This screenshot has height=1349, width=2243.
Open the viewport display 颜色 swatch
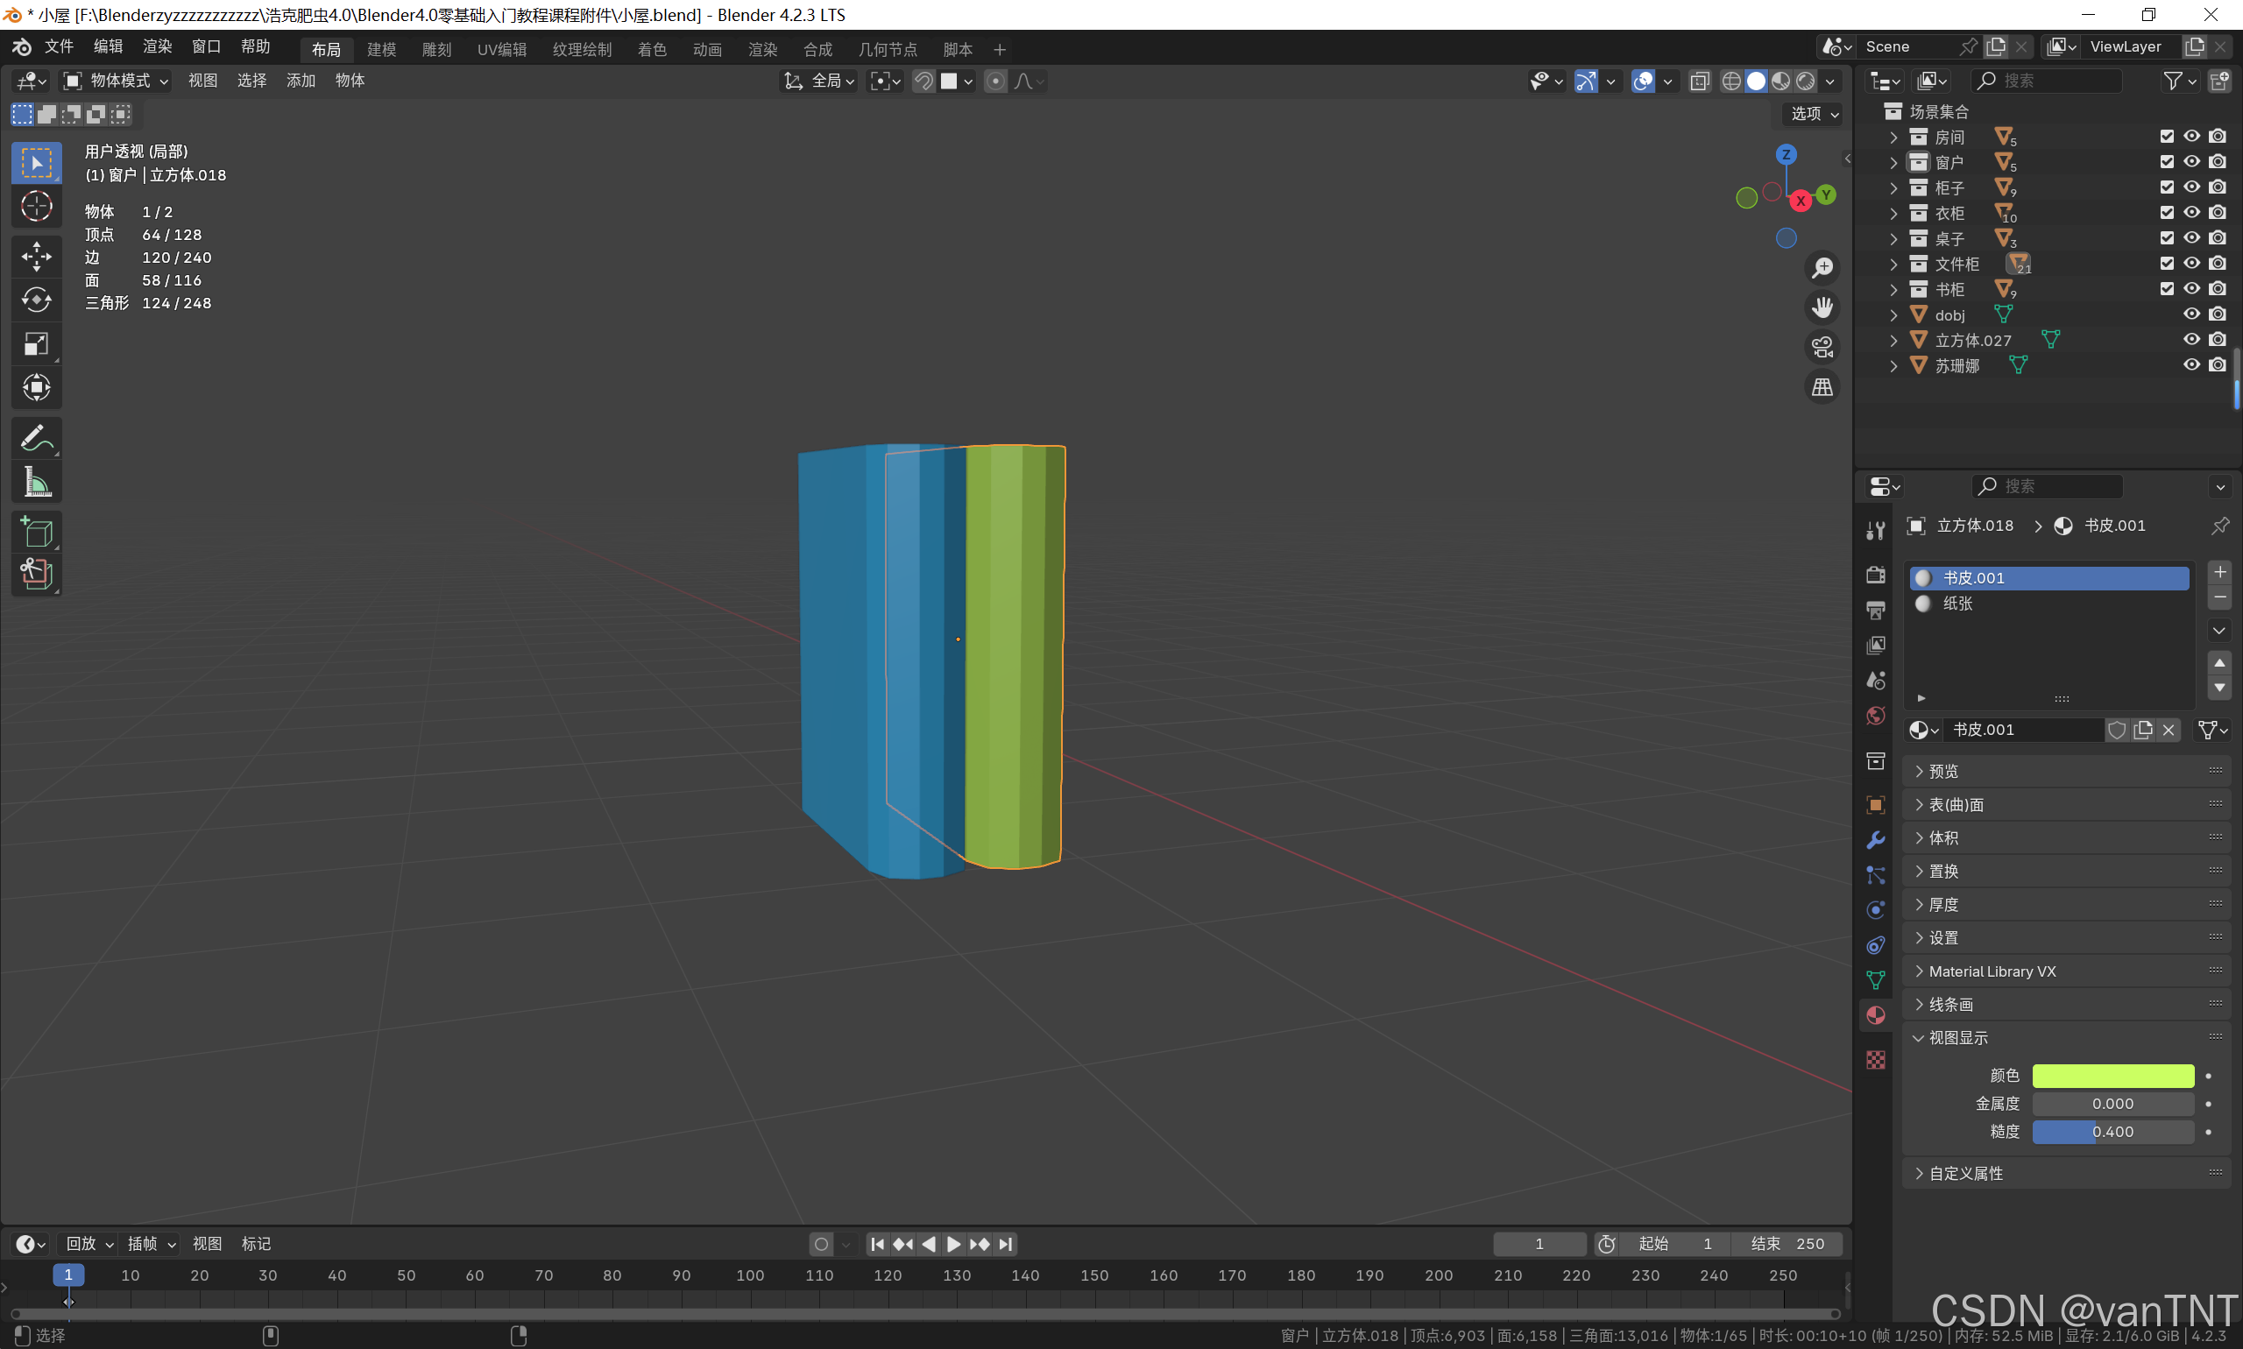[2112, 1076]
